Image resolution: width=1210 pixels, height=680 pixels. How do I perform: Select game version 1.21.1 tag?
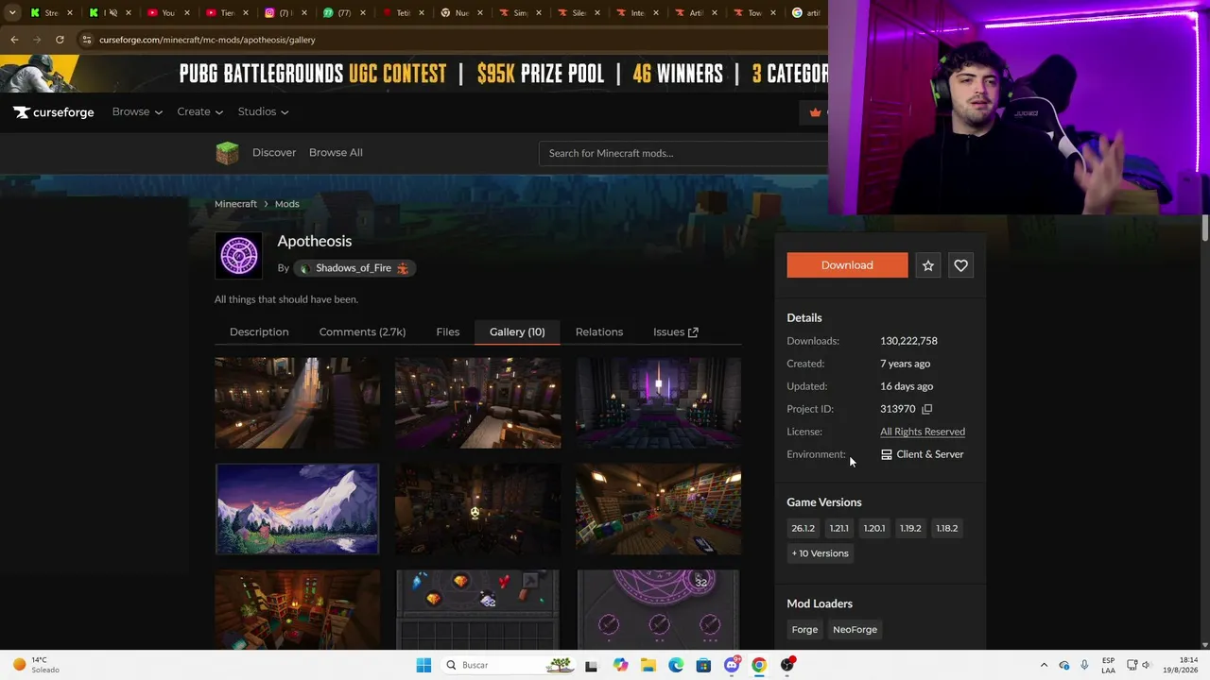(x=838, y=529)
